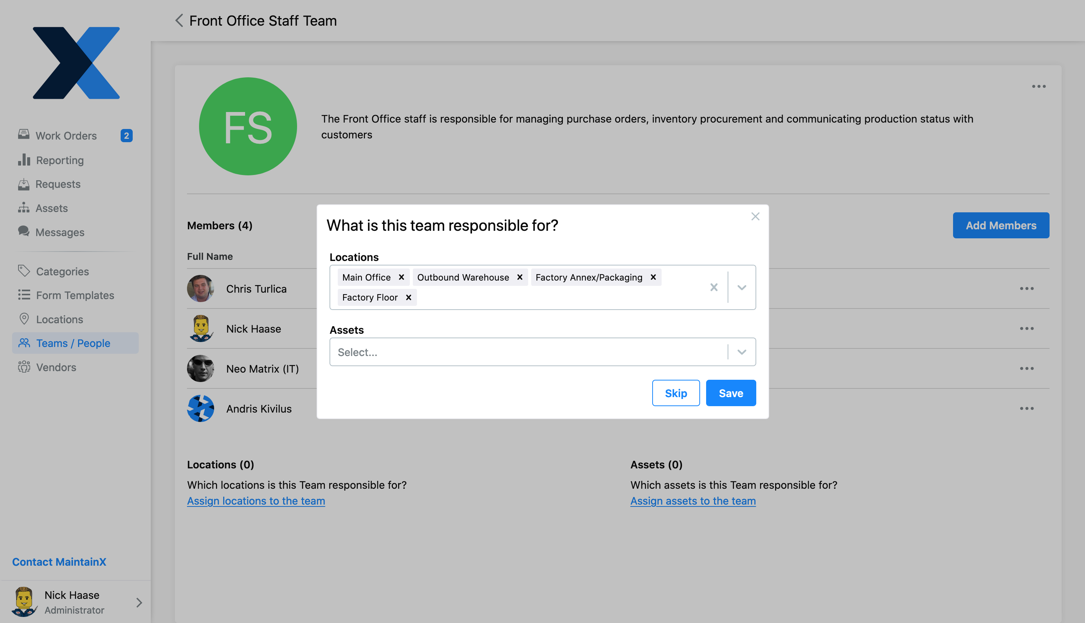
Task: Click Andris Kivilus avatar
Action: click(x=200, y=409)
